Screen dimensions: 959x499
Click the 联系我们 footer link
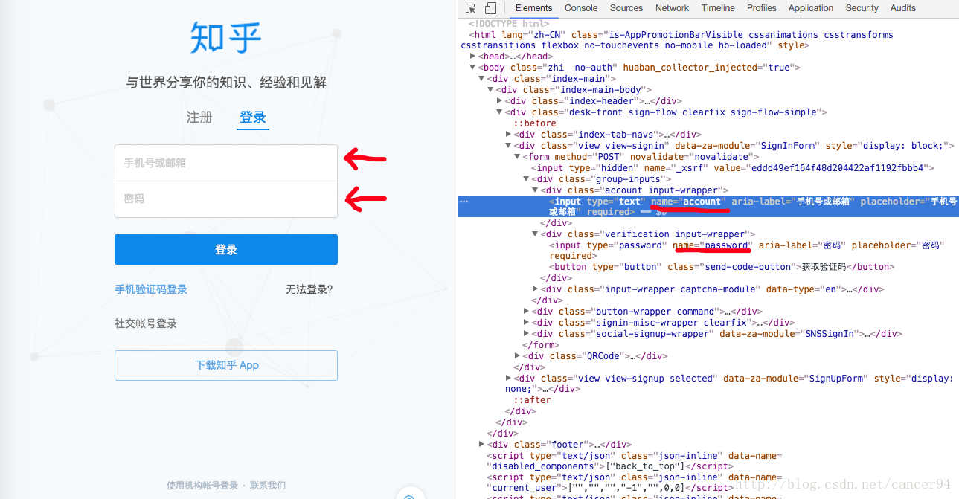(268, 486)
